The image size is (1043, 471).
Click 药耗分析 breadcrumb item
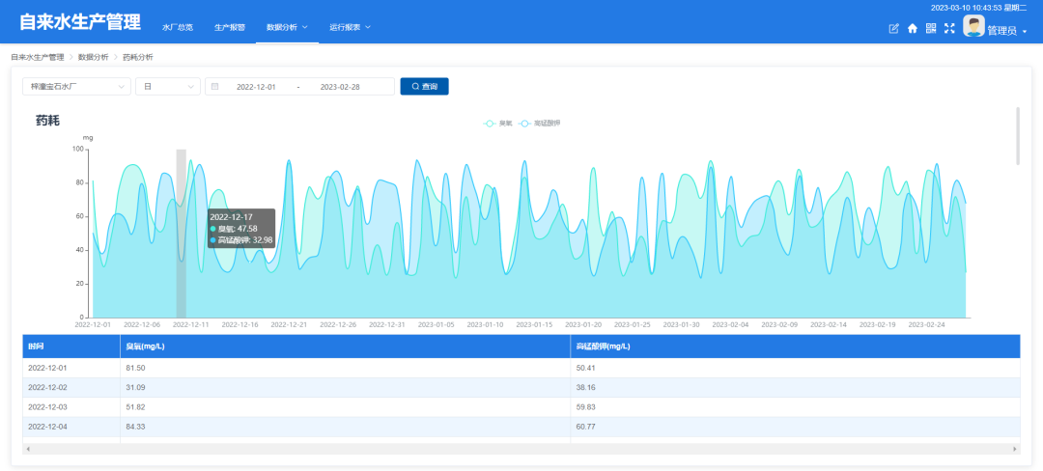(138, 57)
